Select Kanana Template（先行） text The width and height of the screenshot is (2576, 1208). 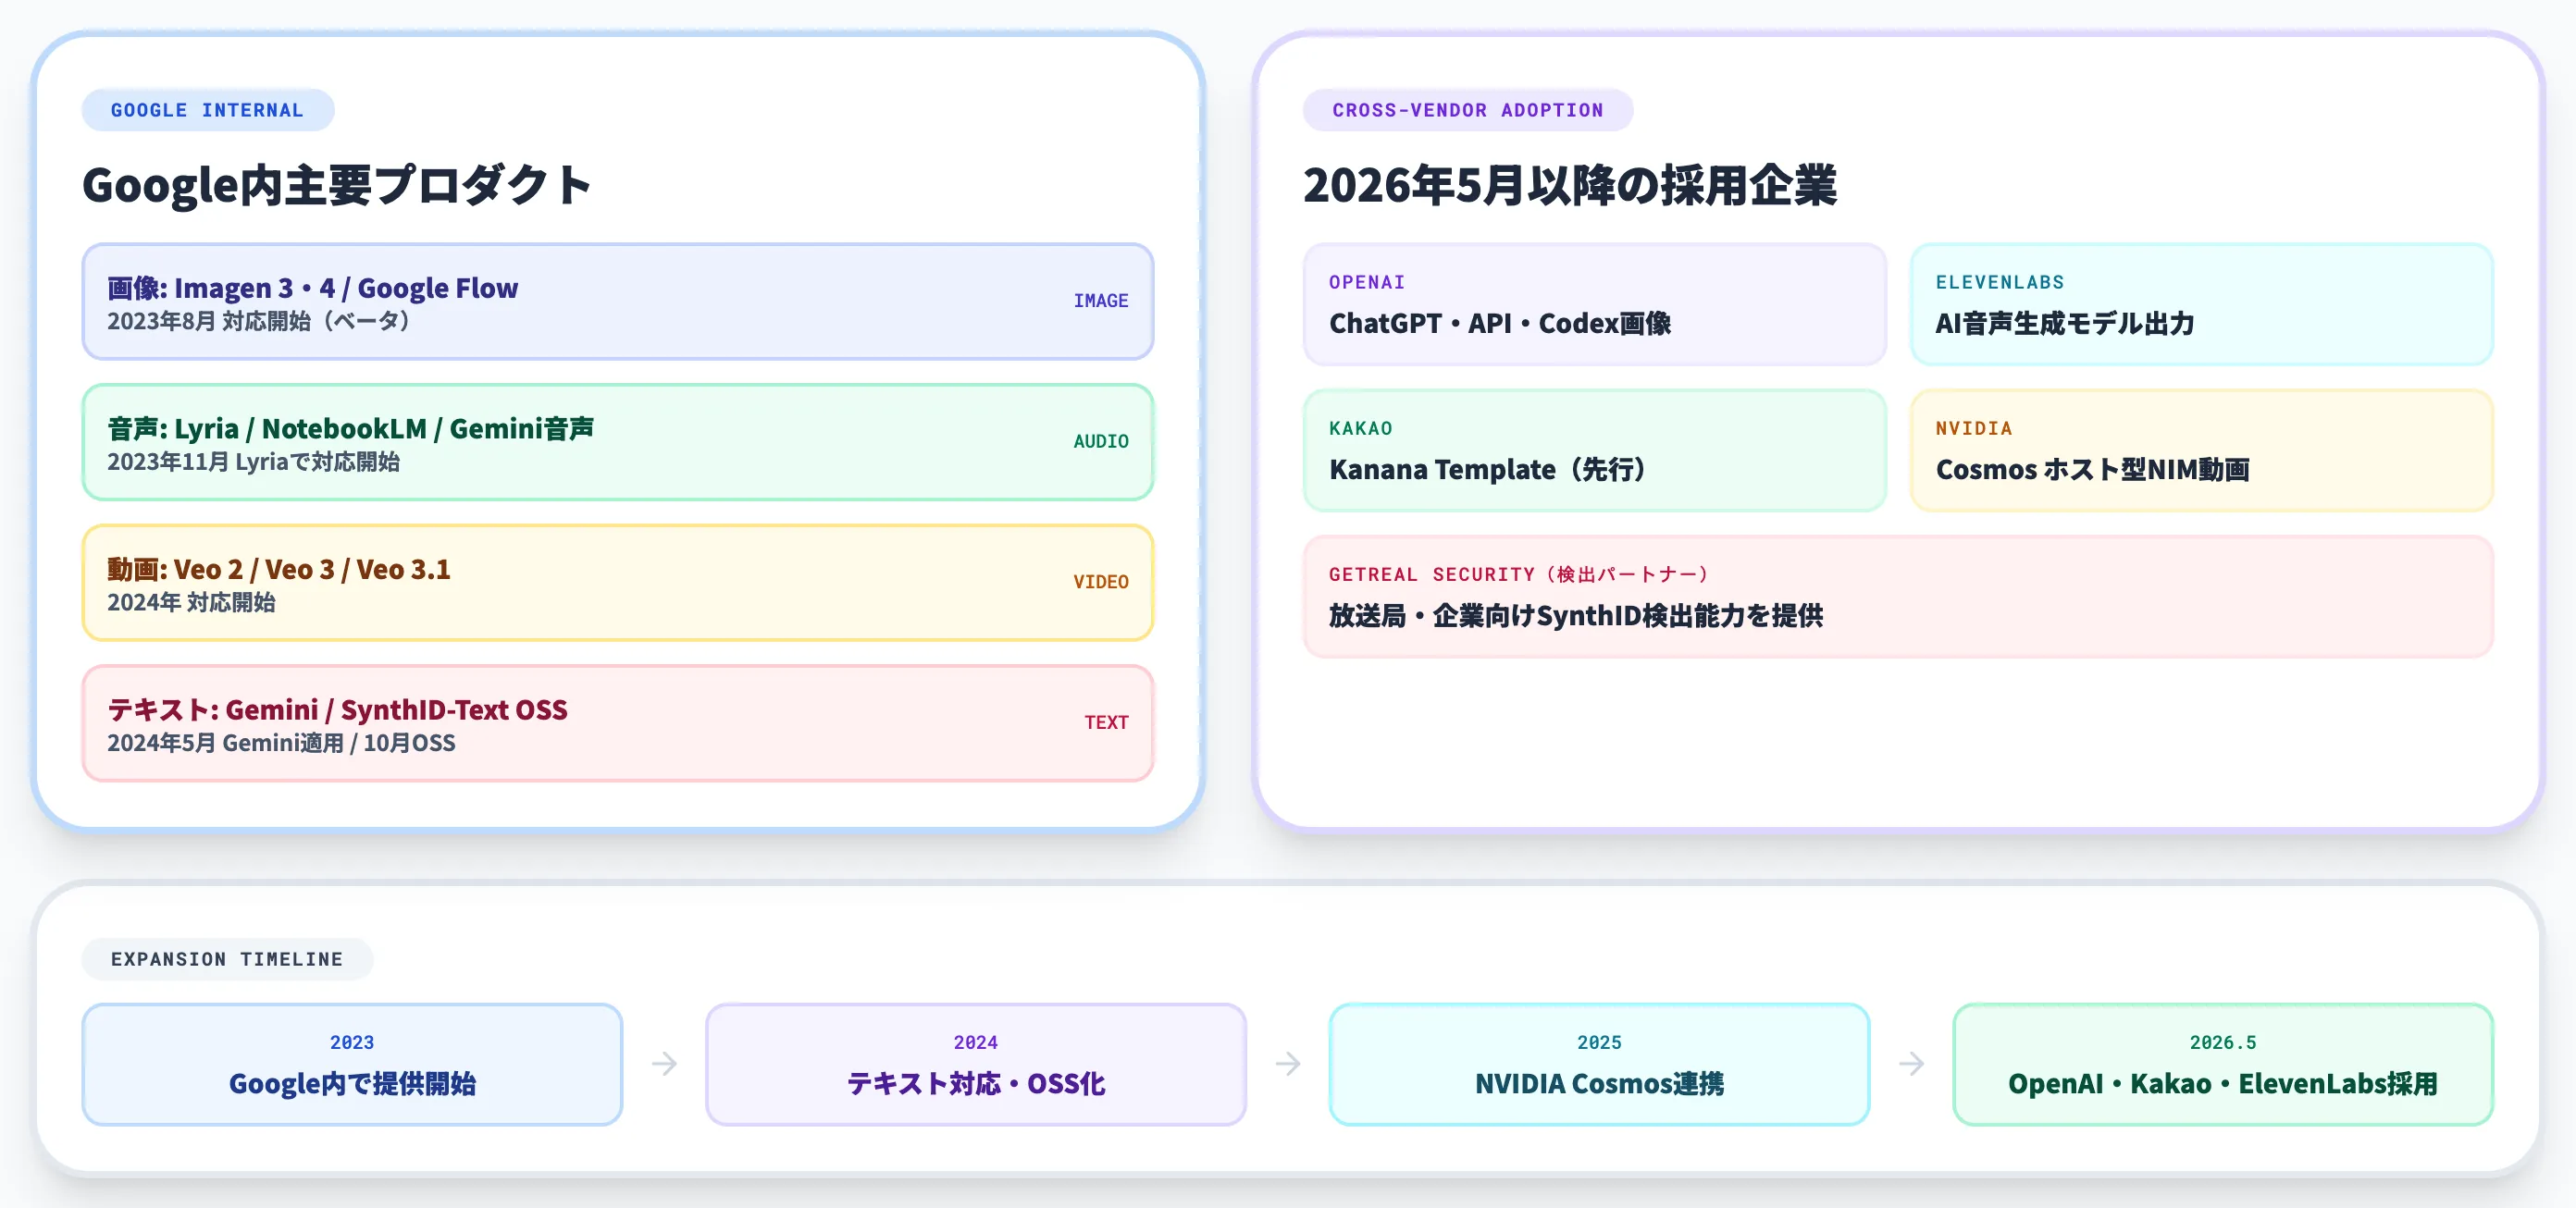(x=1486, y=469)
